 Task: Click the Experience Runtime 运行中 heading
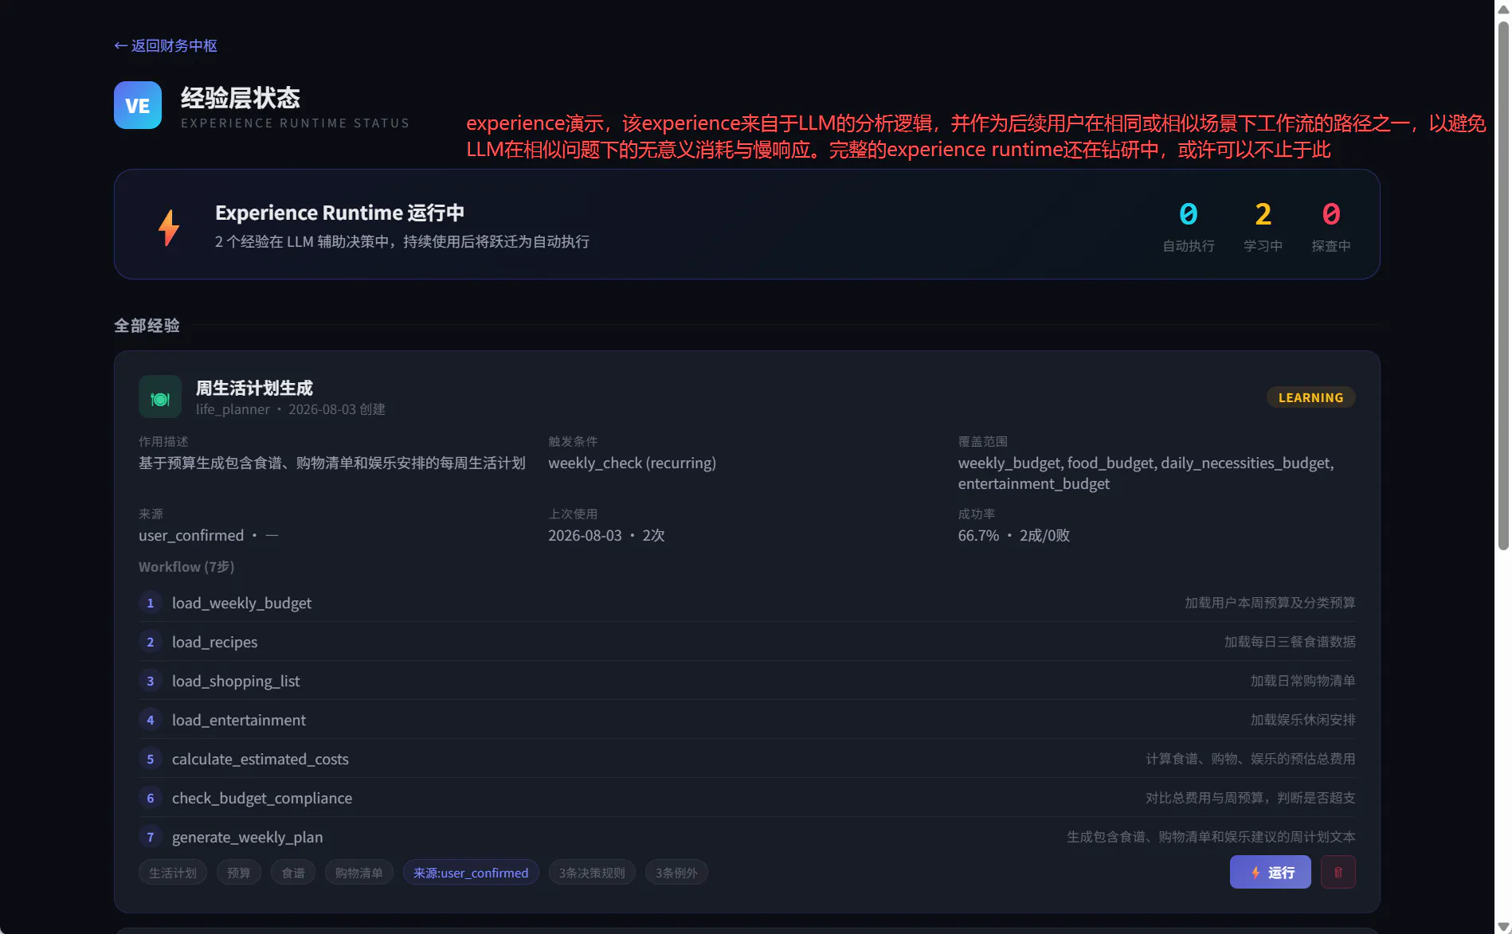(x=339, y=213)
